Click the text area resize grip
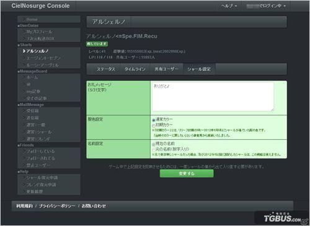Image resolution: width=310 pixels, height=226 pixels. [x=272, y=110]
